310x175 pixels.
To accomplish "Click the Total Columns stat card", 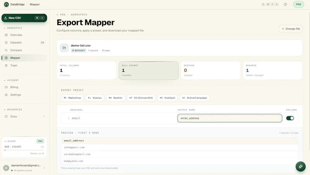I will (x=86, y=71).
